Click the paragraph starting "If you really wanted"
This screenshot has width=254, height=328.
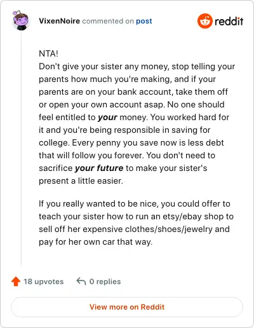coord(136,222)
